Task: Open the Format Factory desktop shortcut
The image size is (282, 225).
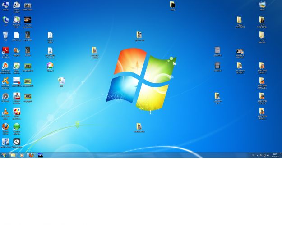Action: (17, 7)
